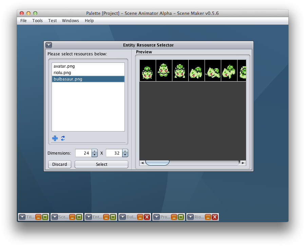Image resolution: width=305 pixels, height=246 pixels.
Task: Open the Entity Resource Selector title dropdown arrow
Action: coord(49,45)
